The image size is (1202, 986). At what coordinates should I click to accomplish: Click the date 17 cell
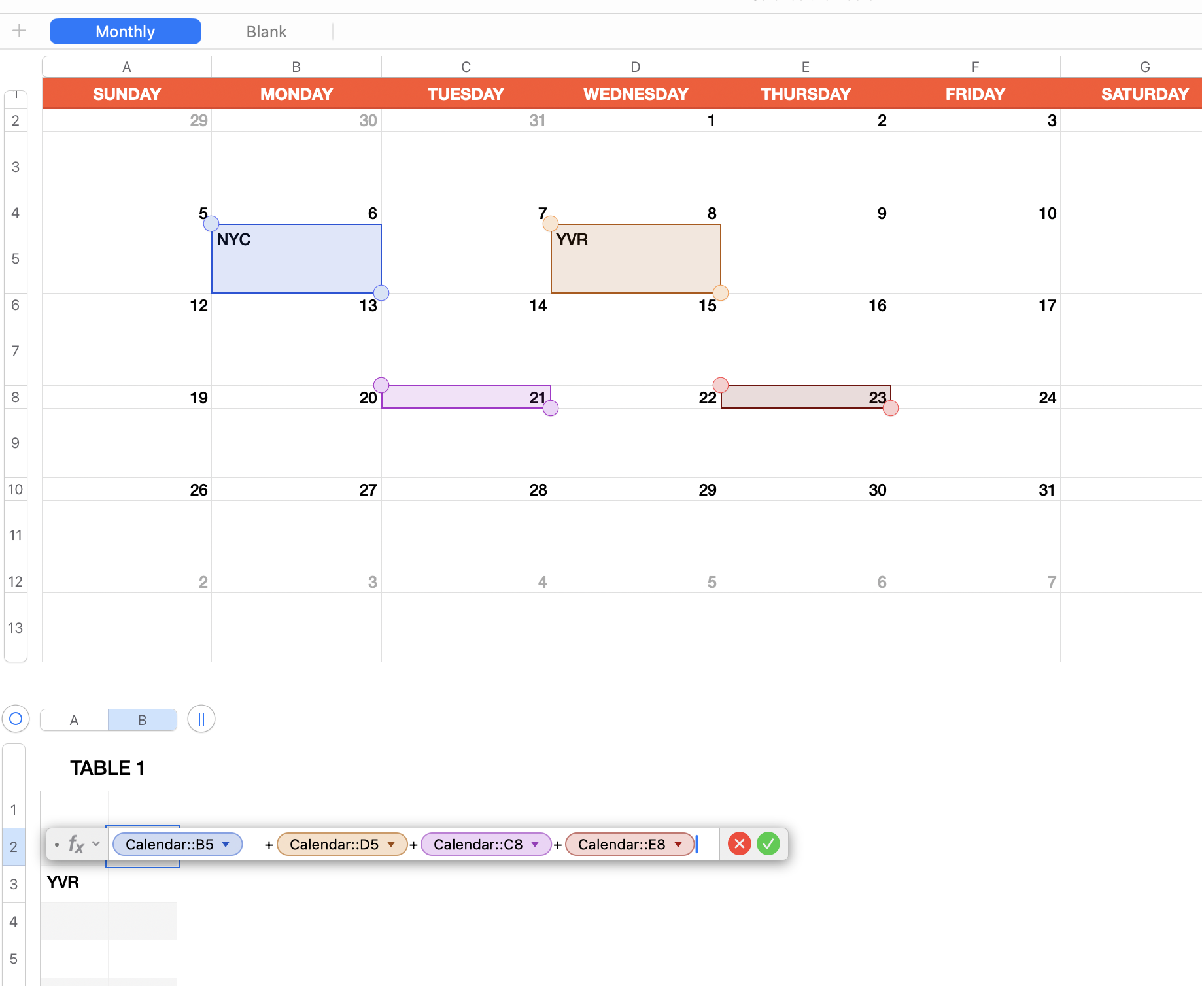pos(975,305)
